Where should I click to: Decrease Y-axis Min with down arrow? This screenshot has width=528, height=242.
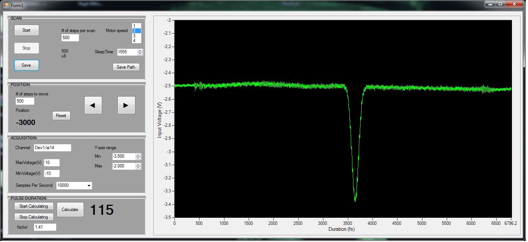pos(139,158)
